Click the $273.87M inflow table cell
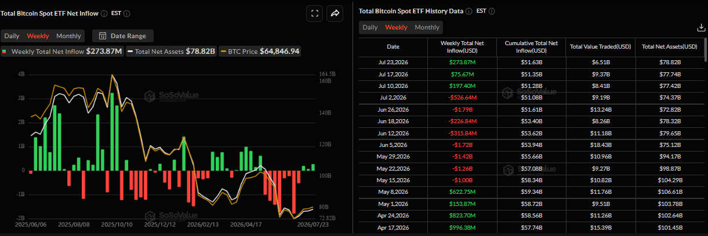Screen dimensions: 708x236 pos(462,61)
